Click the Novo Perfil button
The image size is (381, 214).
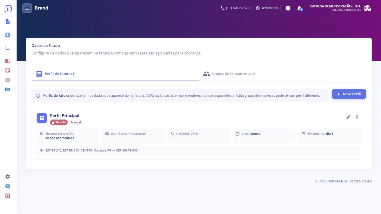[349, 94]
